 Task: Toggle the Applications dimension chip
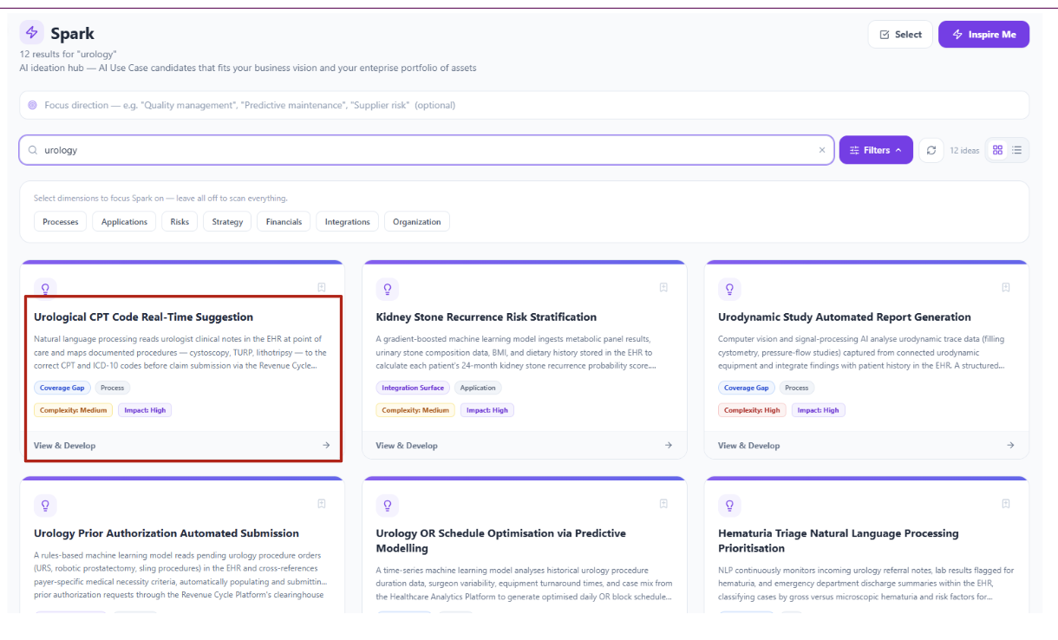pyautogui.click(x=124, y=222)
